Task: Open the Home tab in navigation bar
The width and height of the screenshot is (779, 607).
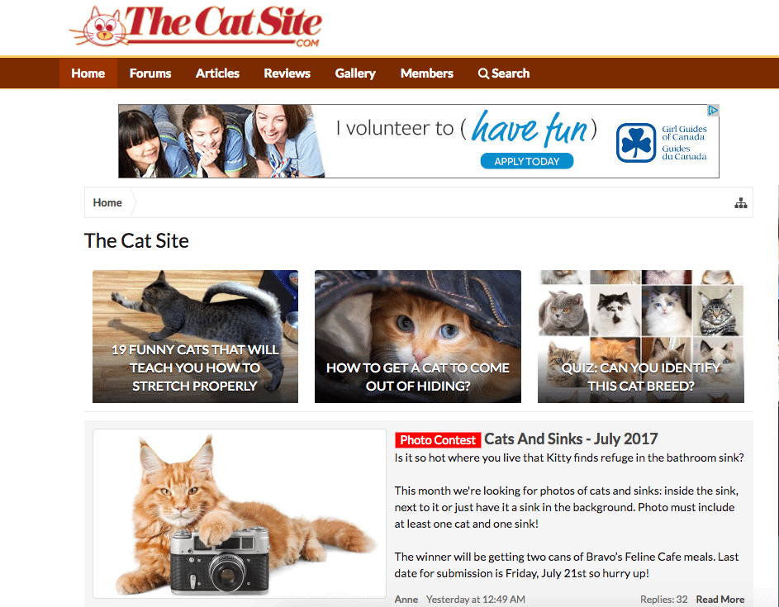Action: coord(88,74)
